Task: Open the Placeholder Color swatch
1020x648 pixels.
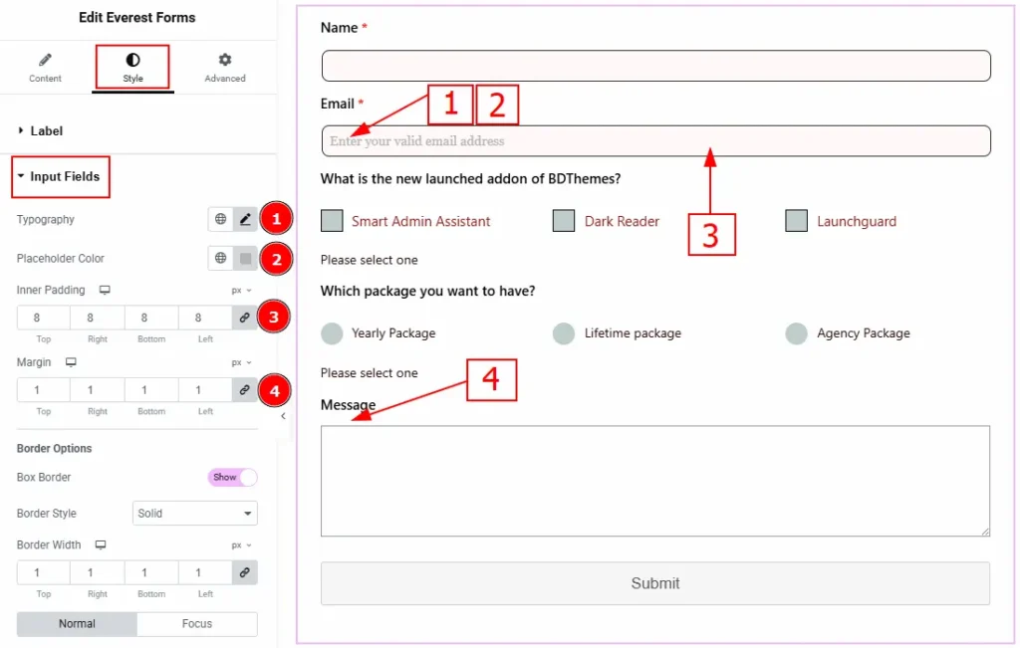Action: coord(245,259)
